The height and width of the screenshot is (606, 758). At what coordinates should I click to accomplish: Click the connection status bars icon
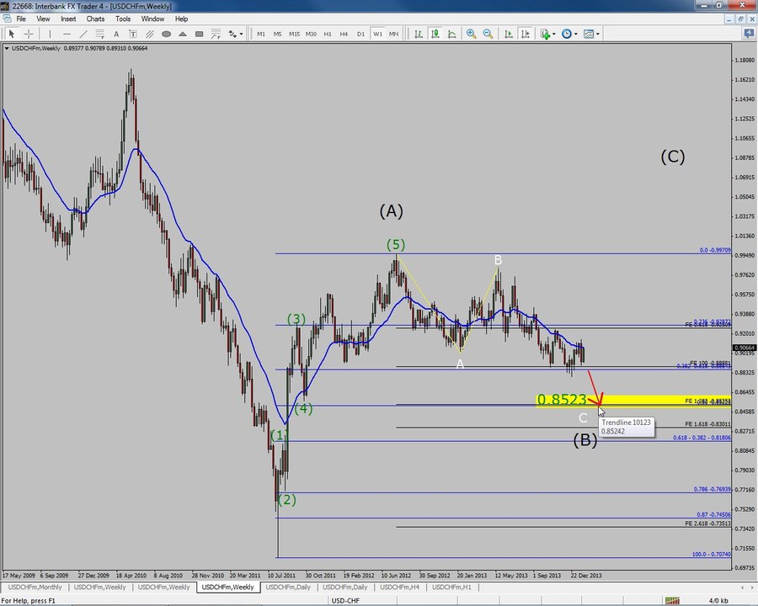(x=672, y=601)
